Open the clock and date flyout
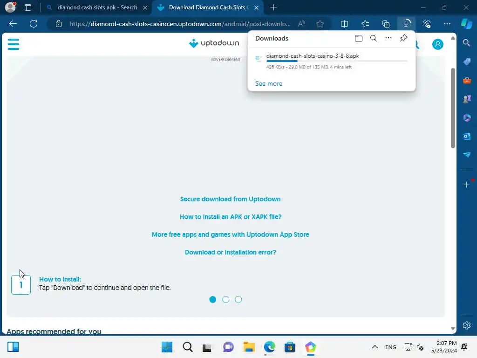The height and width of the screenshot is (358, 477). tap(444, 347)
